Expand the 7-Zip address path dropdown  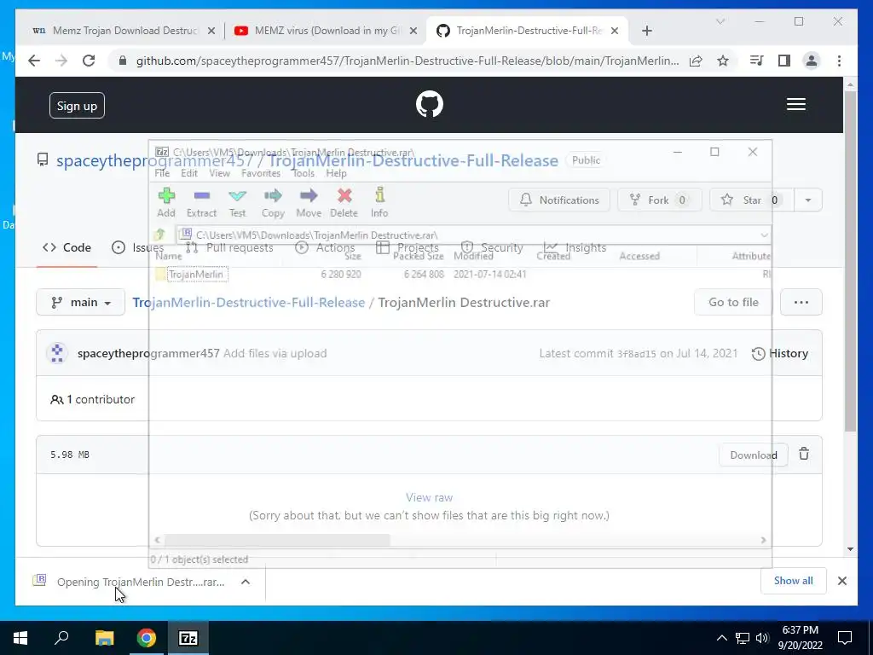[x=765, y=235]
